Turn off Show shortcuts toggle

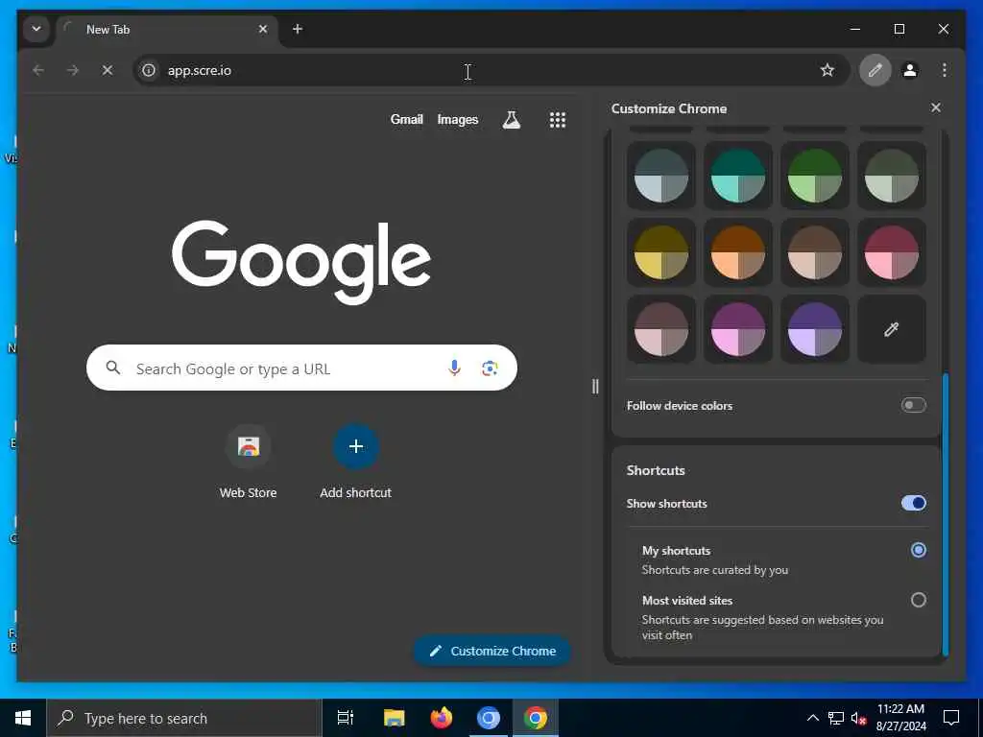914,503
